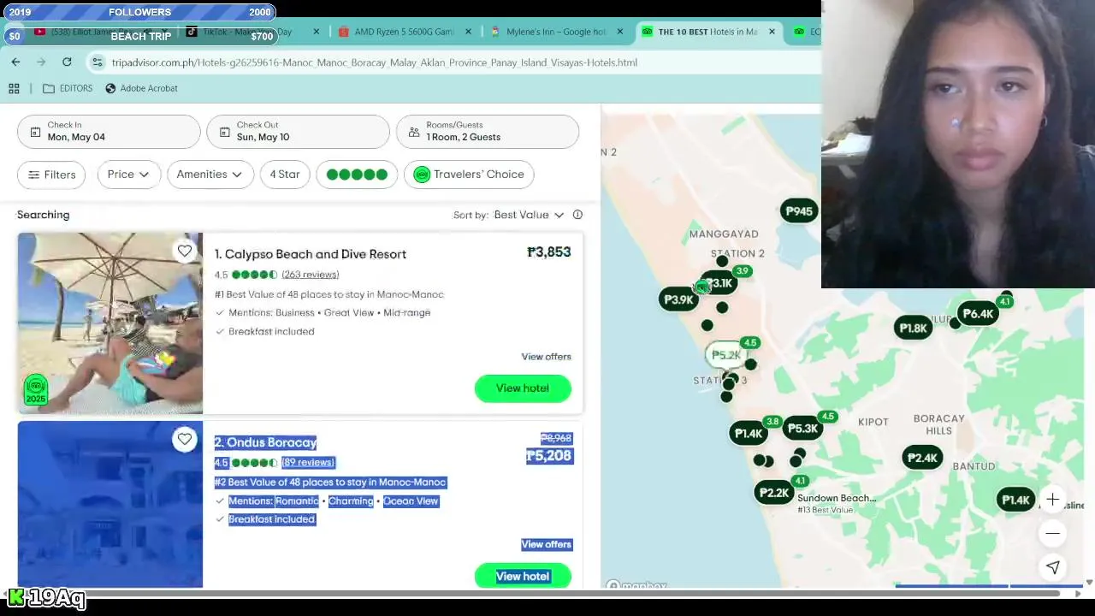The width and height of the screenshot is (1095, 616).
Task: Click the ₱5,208 price for Ondus Boracay
Action: [x=549, y=456]
